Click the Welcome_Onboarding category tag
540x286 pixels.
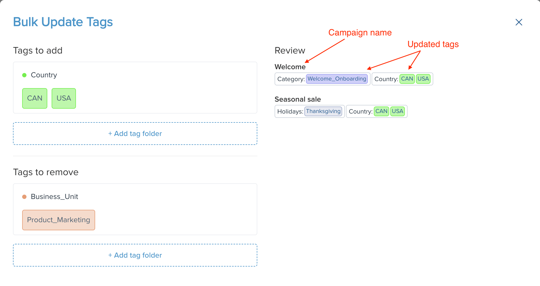coord(337,79)
